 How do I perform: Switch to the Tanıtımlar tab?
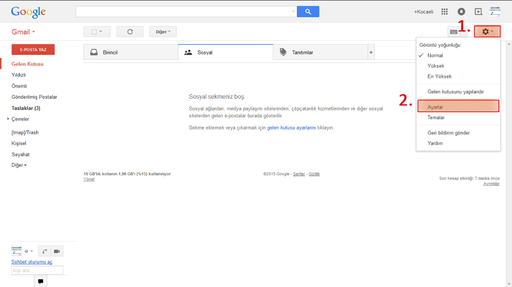coord(320,52)
